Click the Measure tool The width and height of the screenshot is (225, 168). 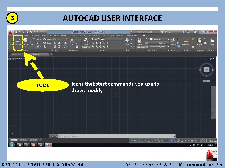tap(186, 42)
